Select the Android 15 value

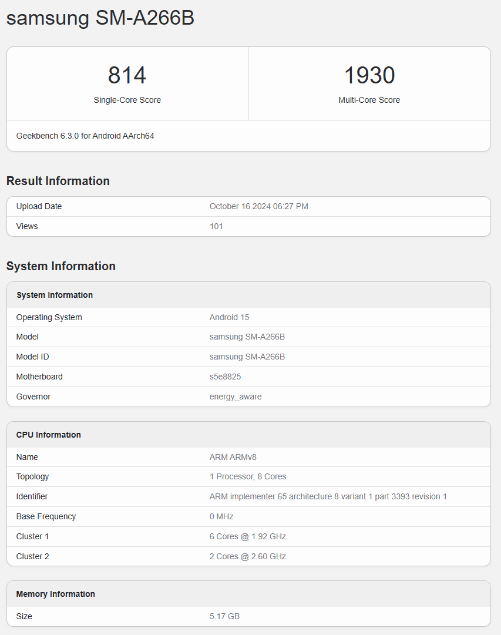point(229,317)
